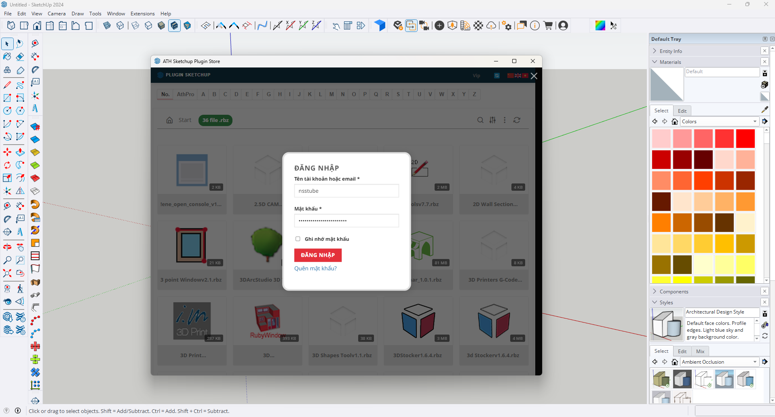The width and height of the screenshot is (775, 417).
Task: Activate the Push/Pull tool
Action: (20, 152)
